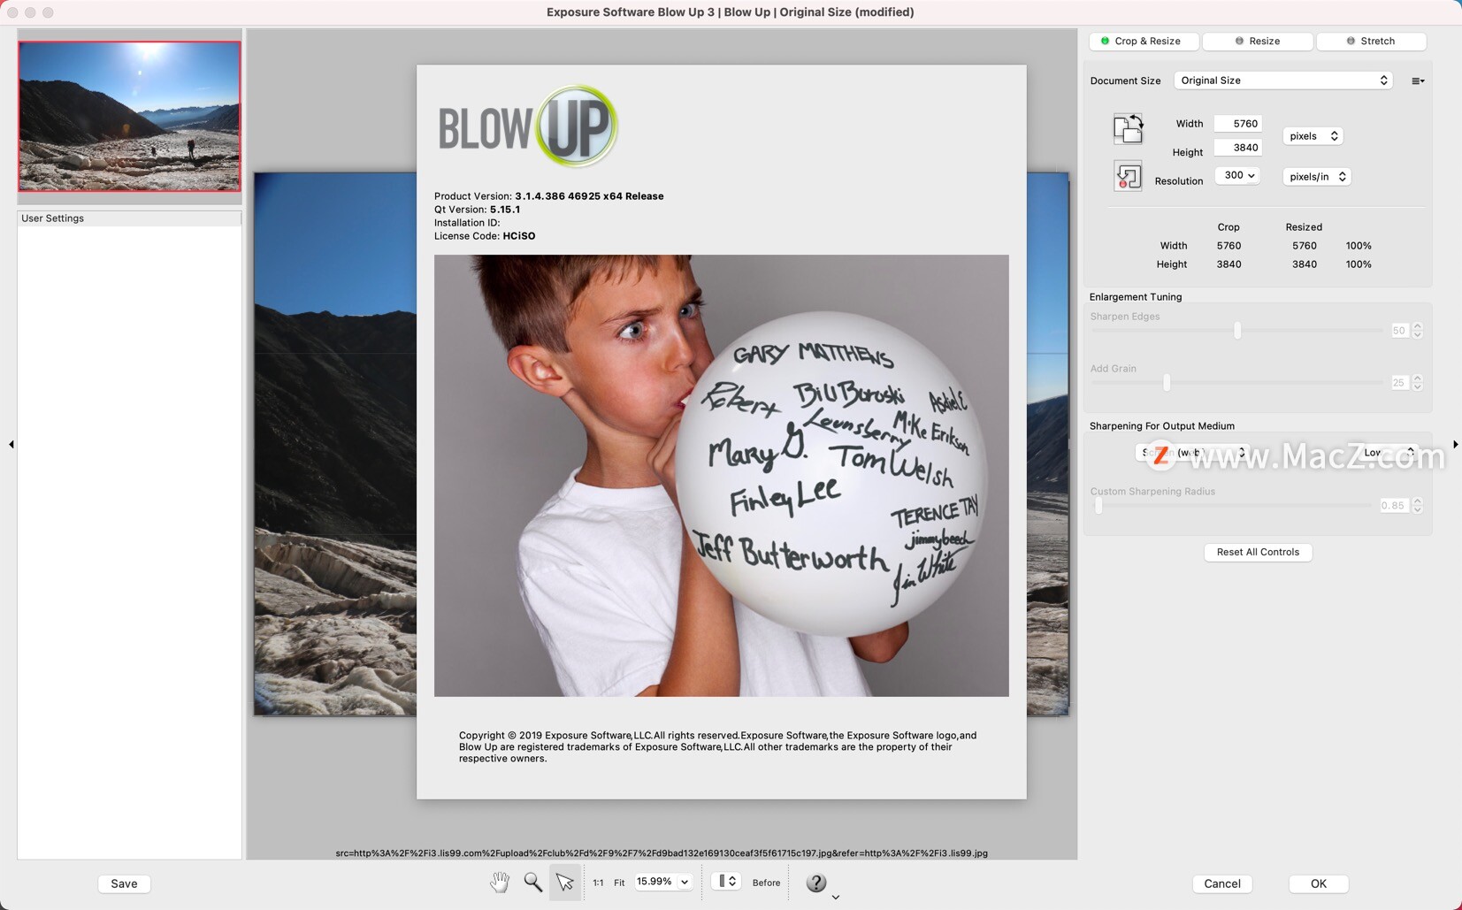The image size is (1462, 910).
Task: Click the Custom Sharpening Radius stepper arrows
Action: (1418, 506)
